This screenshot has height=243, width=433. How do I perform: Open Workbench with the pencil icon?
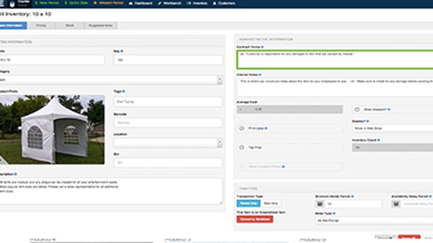click(169, 3)
